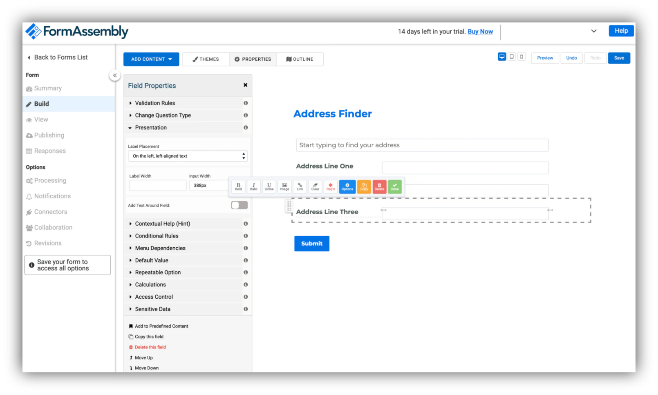This screenshot has width=658, height=395.
Task: Go Back to Forms List
Action: 58,57
